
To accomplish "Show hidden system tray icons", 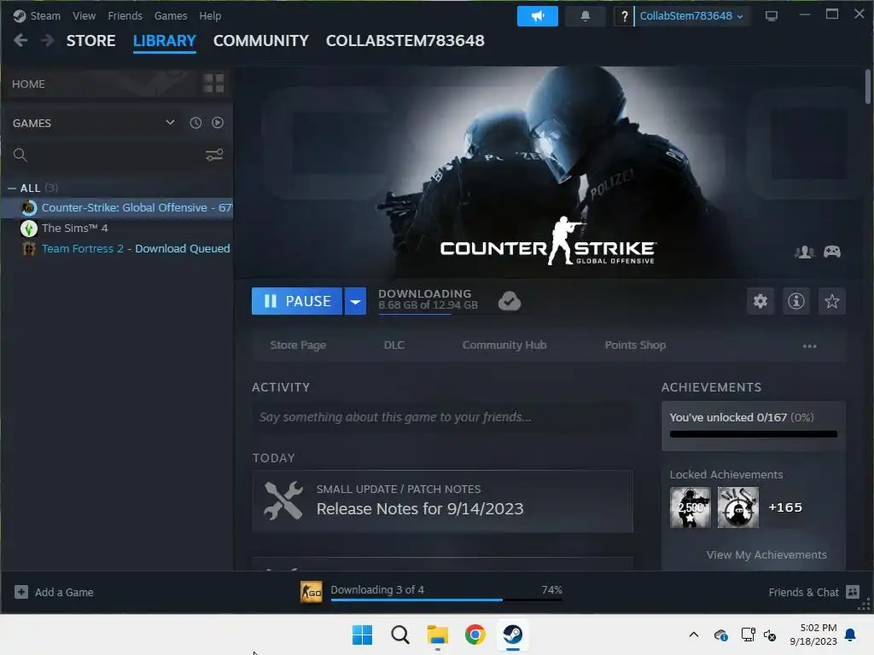I will [x=693, y=635].
